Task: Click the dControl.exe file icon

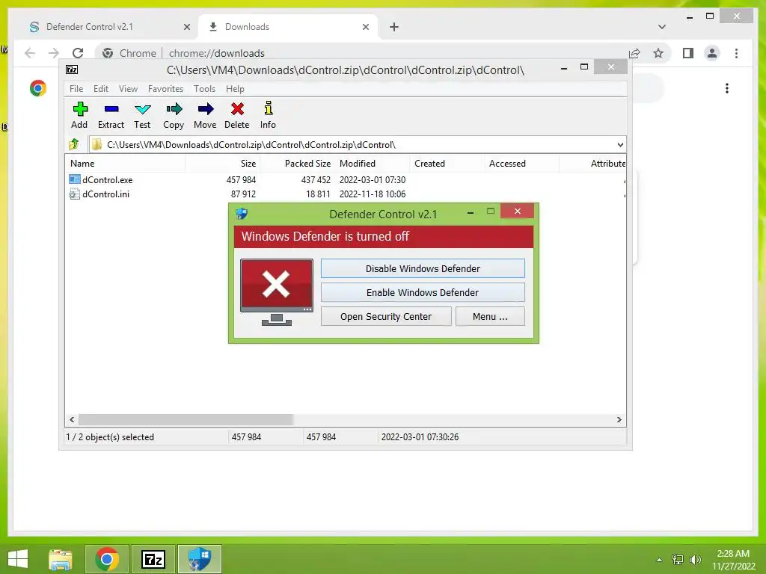Action: click(74, 179)
